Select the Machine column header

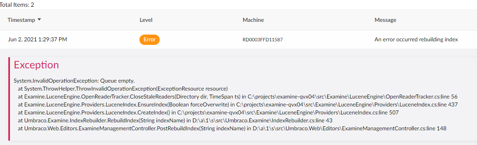tap(253, 20)
